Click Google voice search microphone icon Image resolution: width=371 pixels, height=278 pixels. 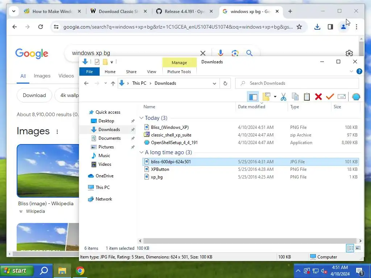[221, 53]
